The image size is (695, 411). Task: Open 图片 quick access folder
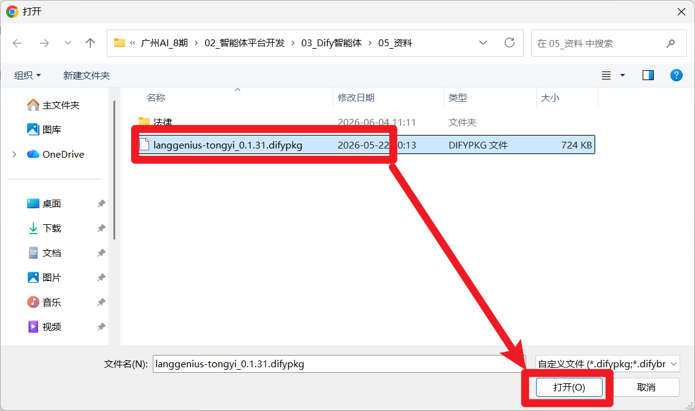[x=44, y=277]
